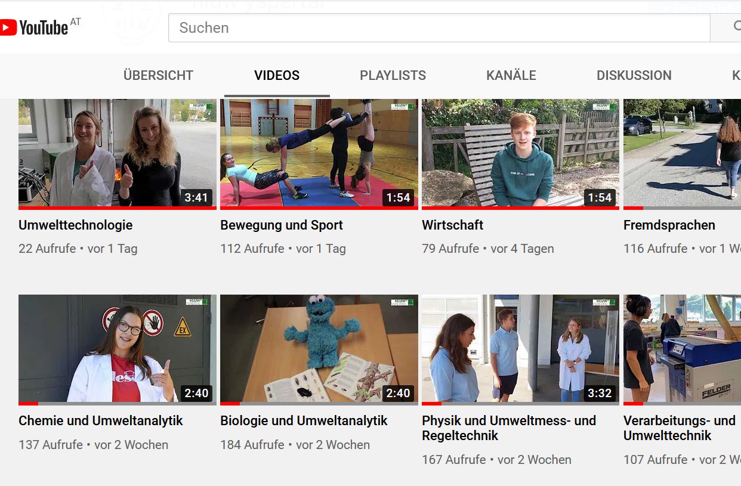Click the 'vor 4 Tagen' text
741x486 pixels.
(x=522, y=249)
